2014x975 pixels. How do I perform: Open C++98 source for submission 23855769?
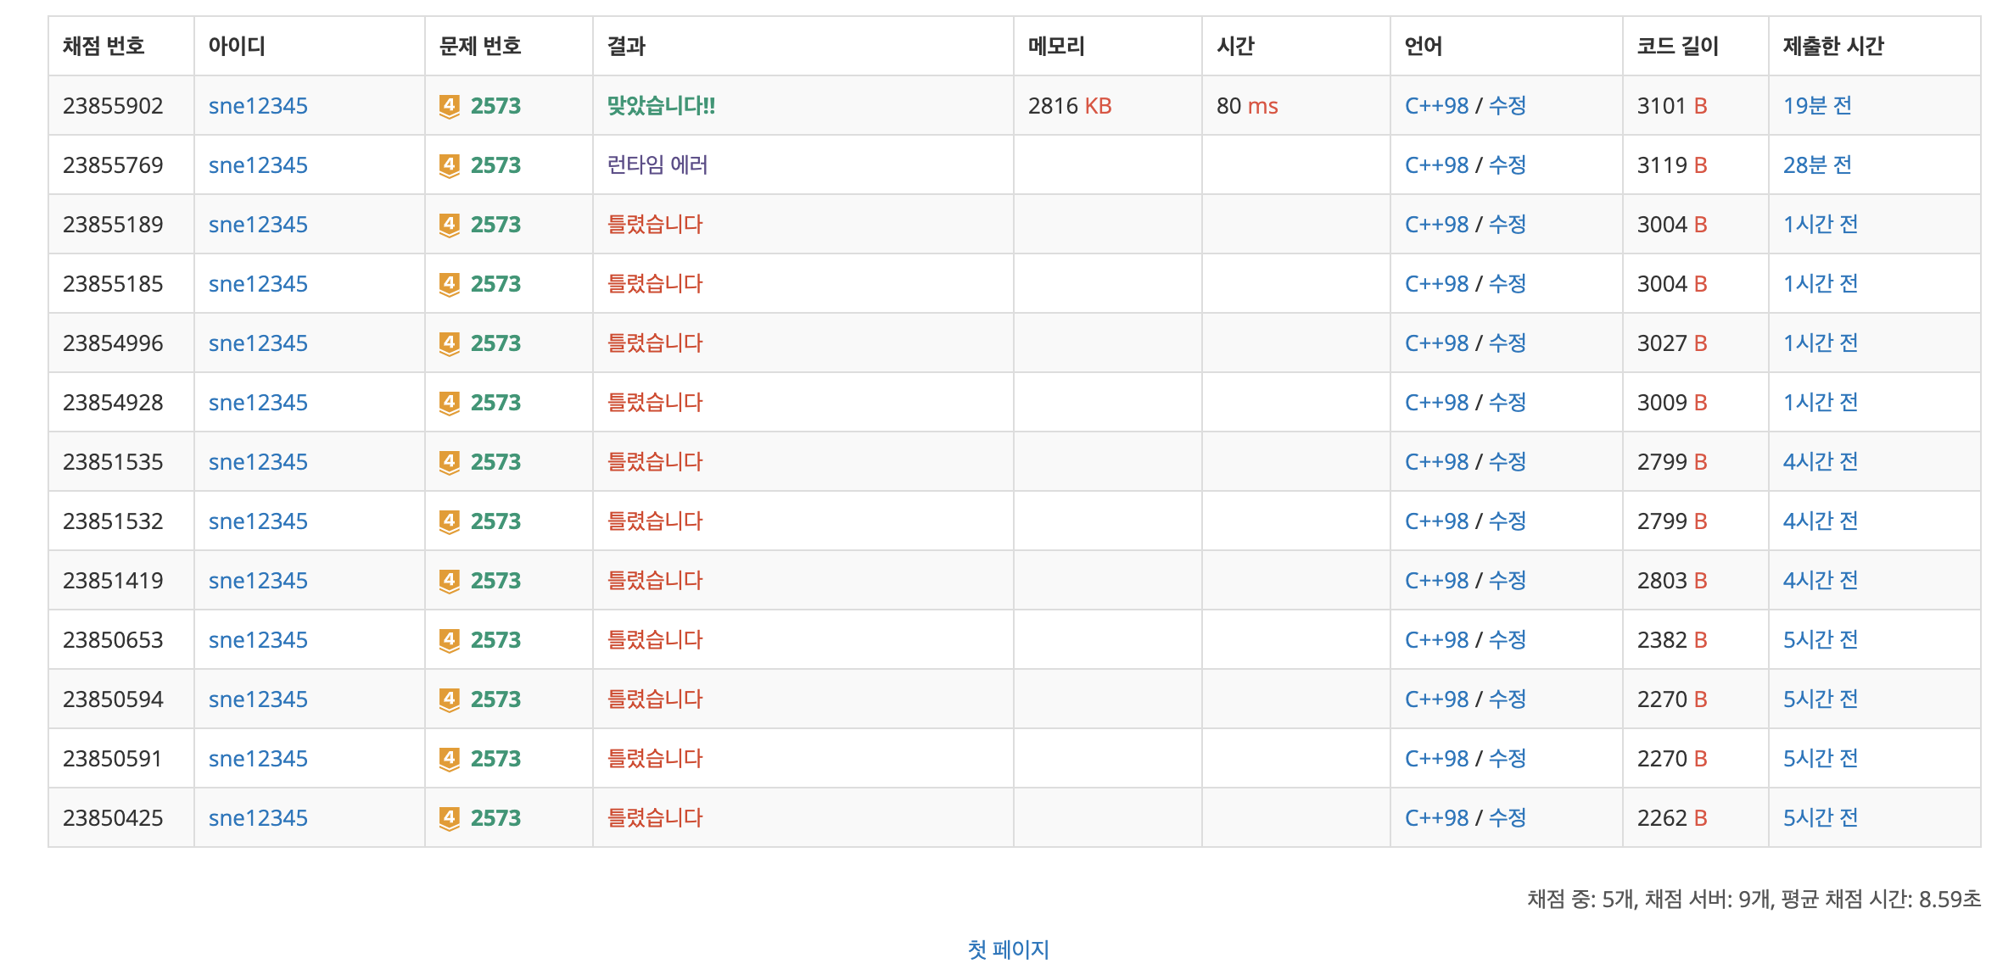pyautogui.click(x=1436, y=165)
